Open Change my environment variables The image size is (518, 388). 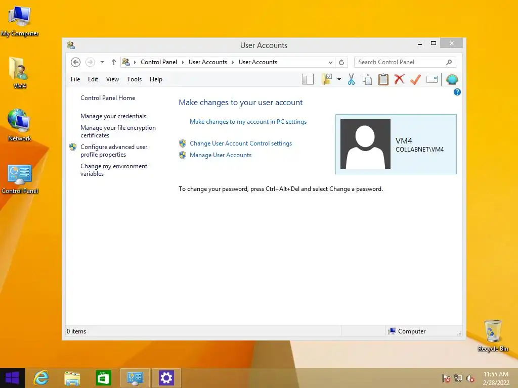point(114,170)
